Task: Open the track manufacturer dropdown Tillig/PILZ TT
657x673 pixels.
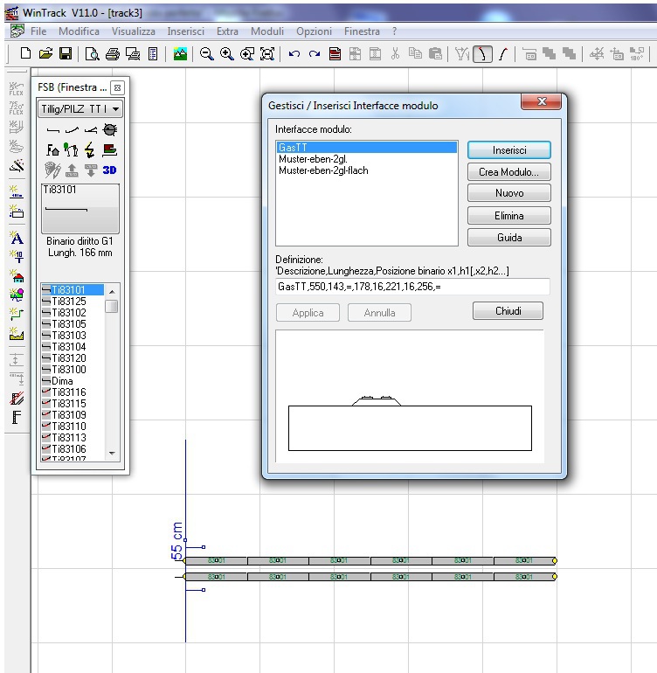Action: pyautogui.click(x=80, y=109)
